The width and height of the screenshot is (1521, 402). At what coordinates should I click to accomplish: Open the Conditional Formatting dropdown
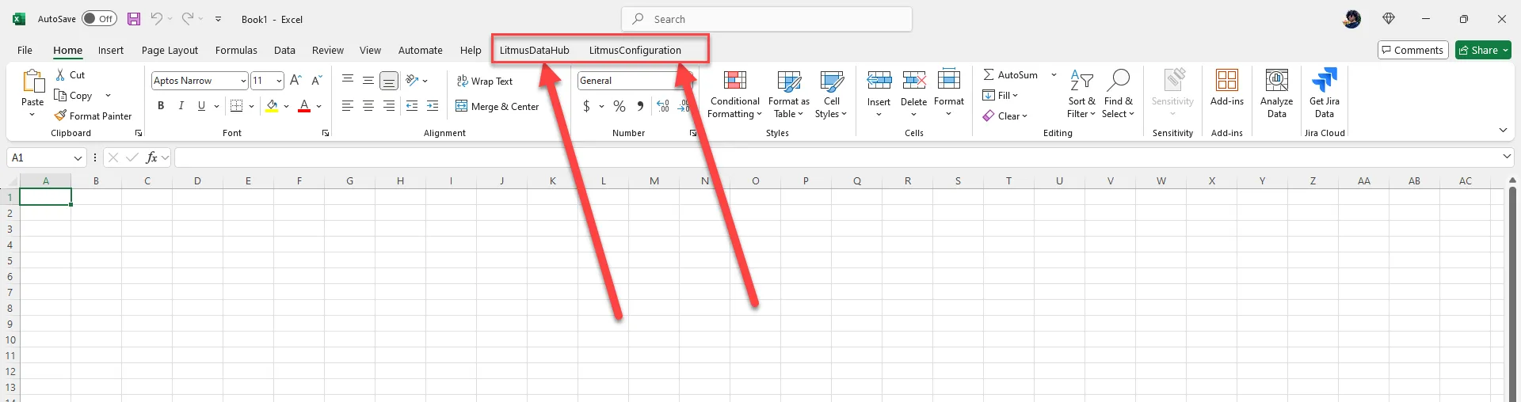coord(734,93)
